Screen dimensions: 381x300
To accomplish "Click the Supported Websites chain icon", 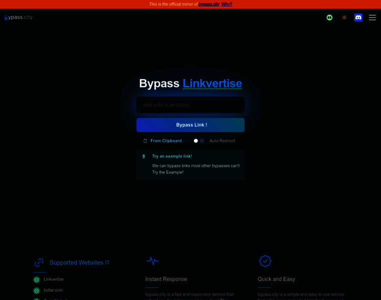I will coord(39,262).
